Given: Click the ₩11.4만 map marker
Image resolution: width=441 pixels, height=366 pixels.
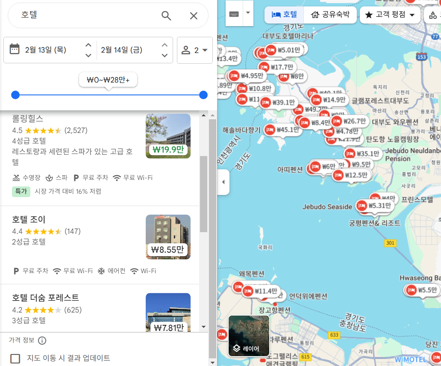Looking at the screenshot, I should pos(261,291).
